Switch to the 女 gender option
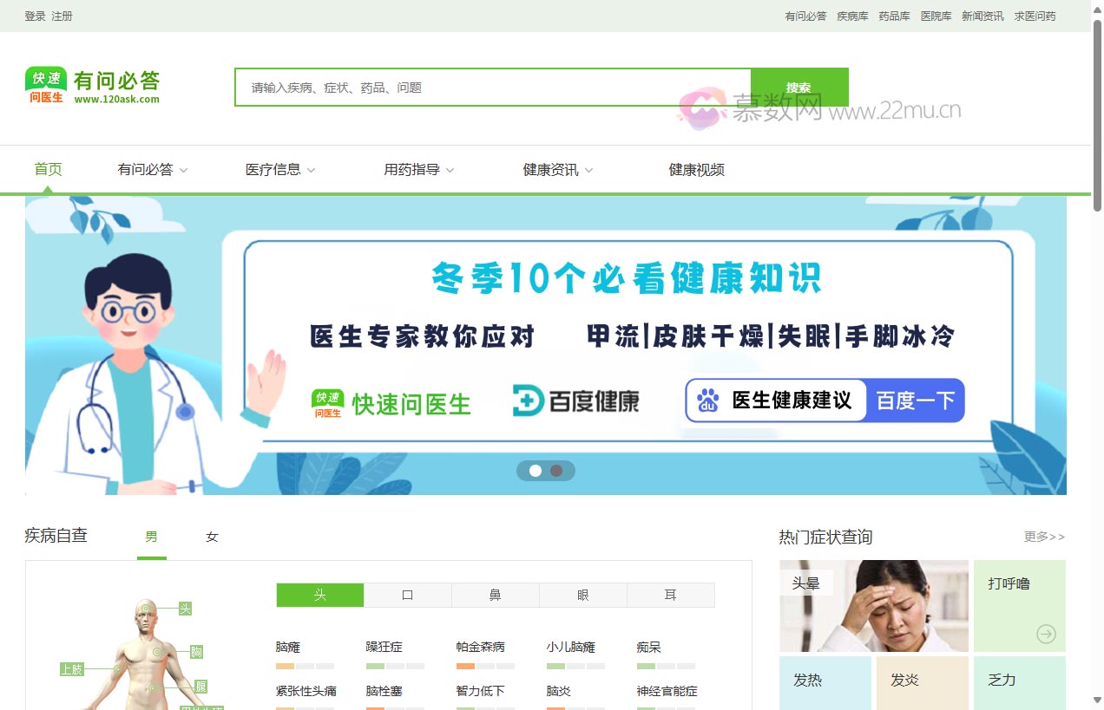Screen dimensions: 1104x710 click(x=210, y=536)
